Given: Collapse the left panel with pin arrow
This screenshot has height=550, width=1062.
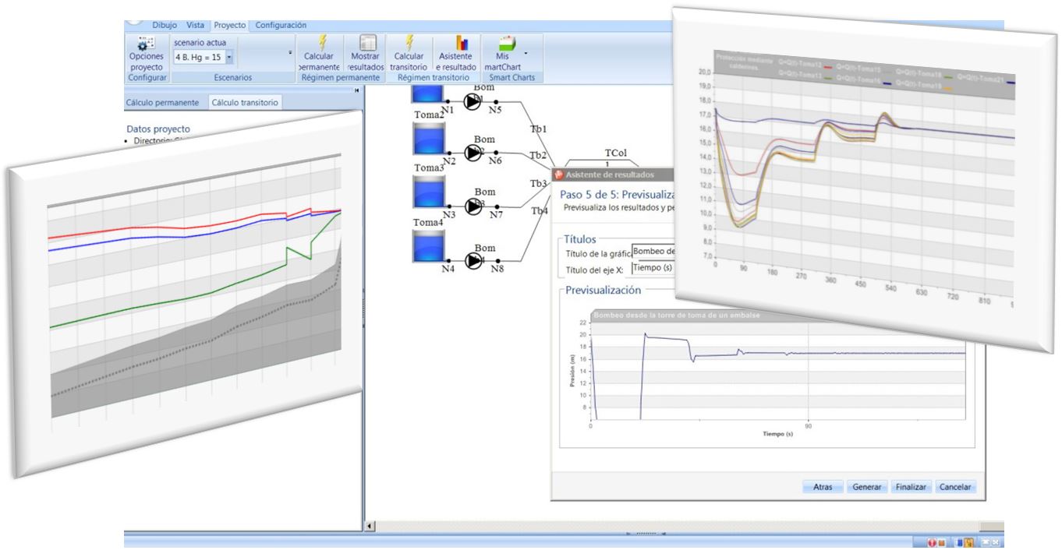Looking at the screenshot, I should click(356, 91).
